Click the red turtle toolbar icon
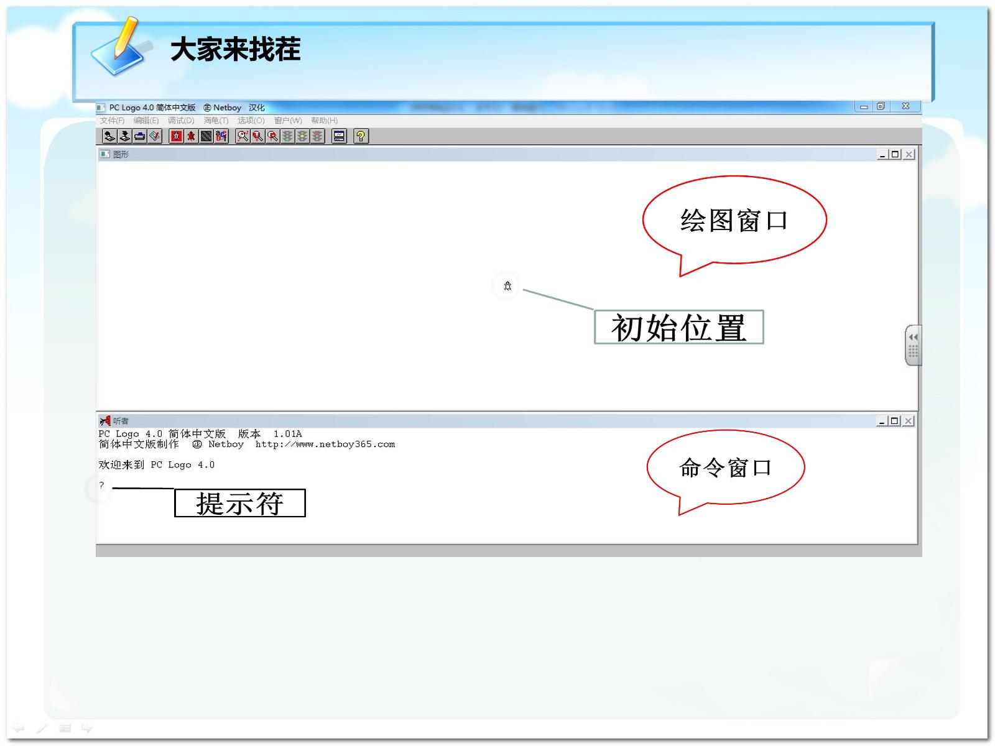The image size is (995, 746). (x=191, y=136)
